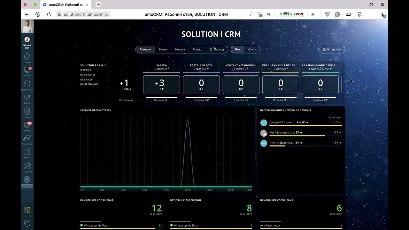Viewport: 409px width, 230px height.
Task: Click the outgoing messages count 12
Action: pos(157,208)
